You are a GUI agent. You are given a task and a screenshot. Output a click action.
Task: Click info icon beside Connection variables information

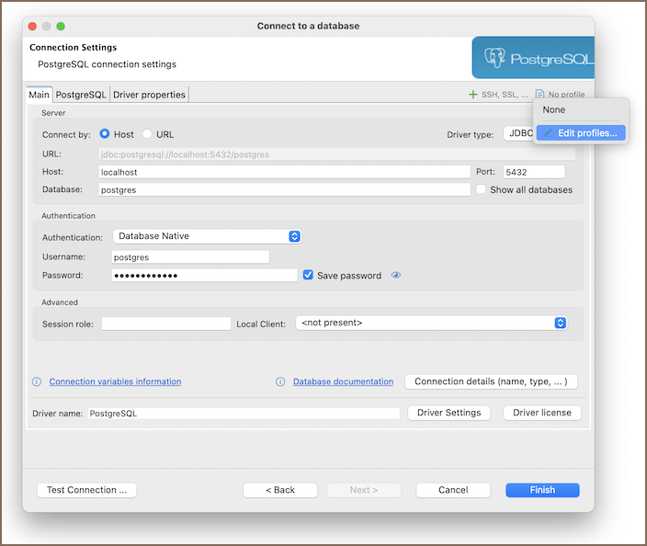(37, 381)
